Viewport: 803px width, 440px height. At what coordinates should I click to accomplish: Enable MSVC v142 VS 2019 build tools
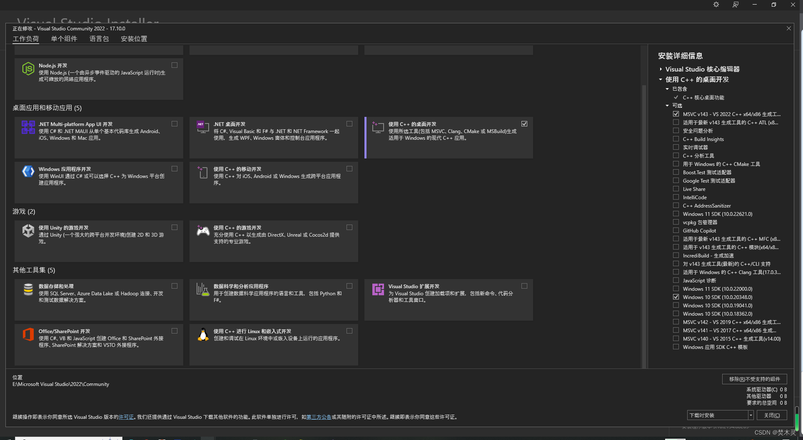676,322
